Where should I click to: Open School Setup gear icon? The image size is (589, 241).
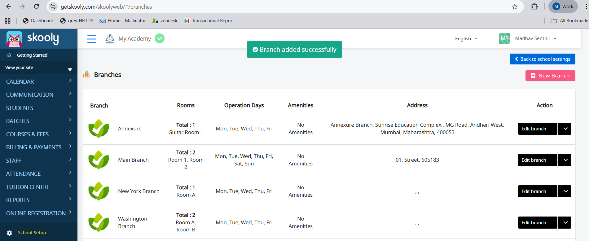[x=10, y=233]
